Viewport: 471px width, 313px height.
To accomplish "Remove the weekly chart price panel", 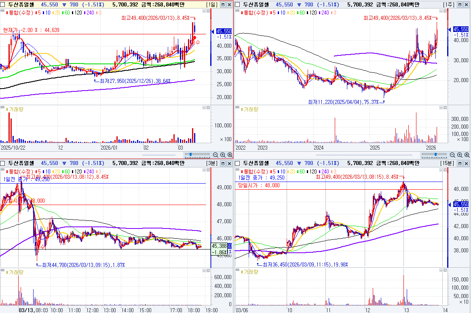I will point(445,11).
